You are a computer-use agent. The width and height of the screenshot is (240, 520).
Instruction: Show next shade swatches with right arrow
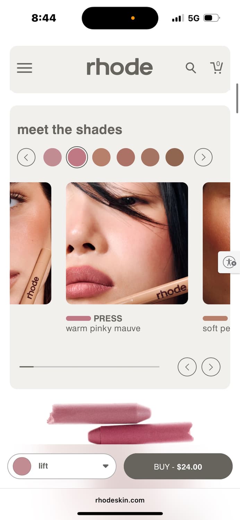[203, 157]
